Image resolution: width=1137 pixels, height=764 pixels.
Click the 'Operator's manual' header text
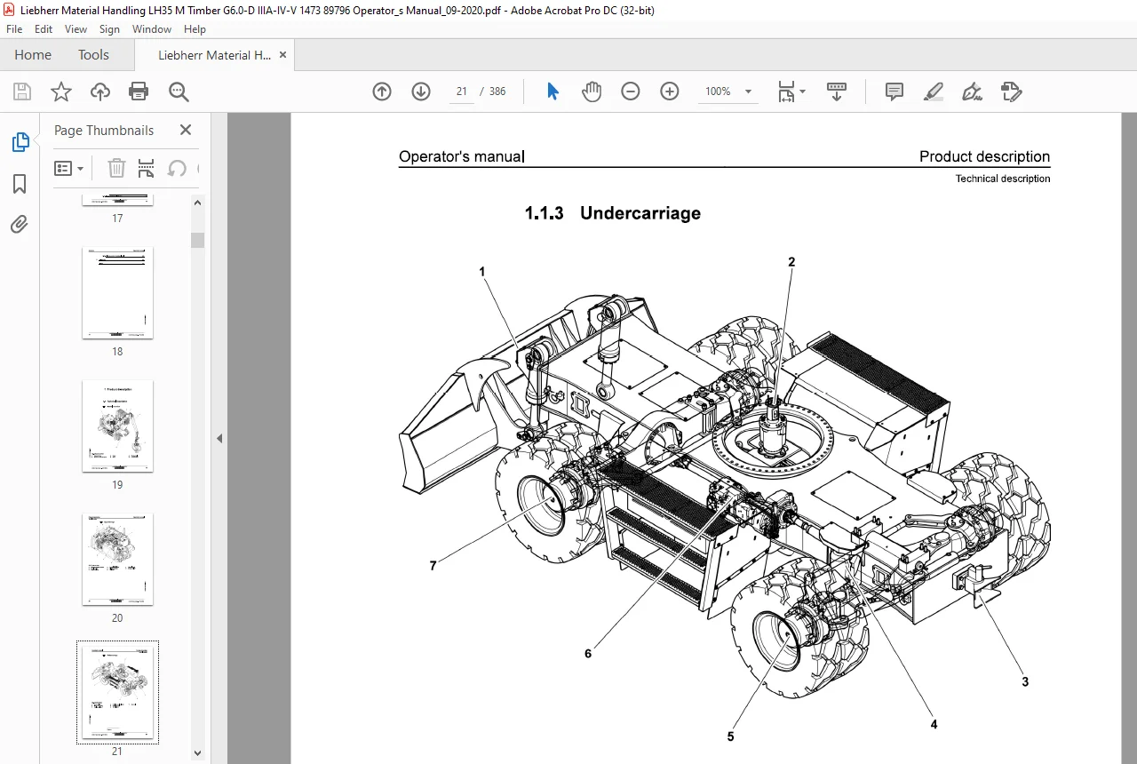[x=461, y=156]
